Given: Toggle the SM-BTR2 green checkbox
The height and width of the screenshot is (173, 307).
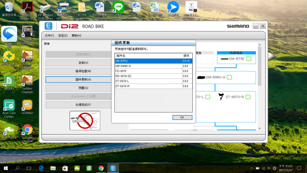Looking at the screenshot, I should (249, 59).
